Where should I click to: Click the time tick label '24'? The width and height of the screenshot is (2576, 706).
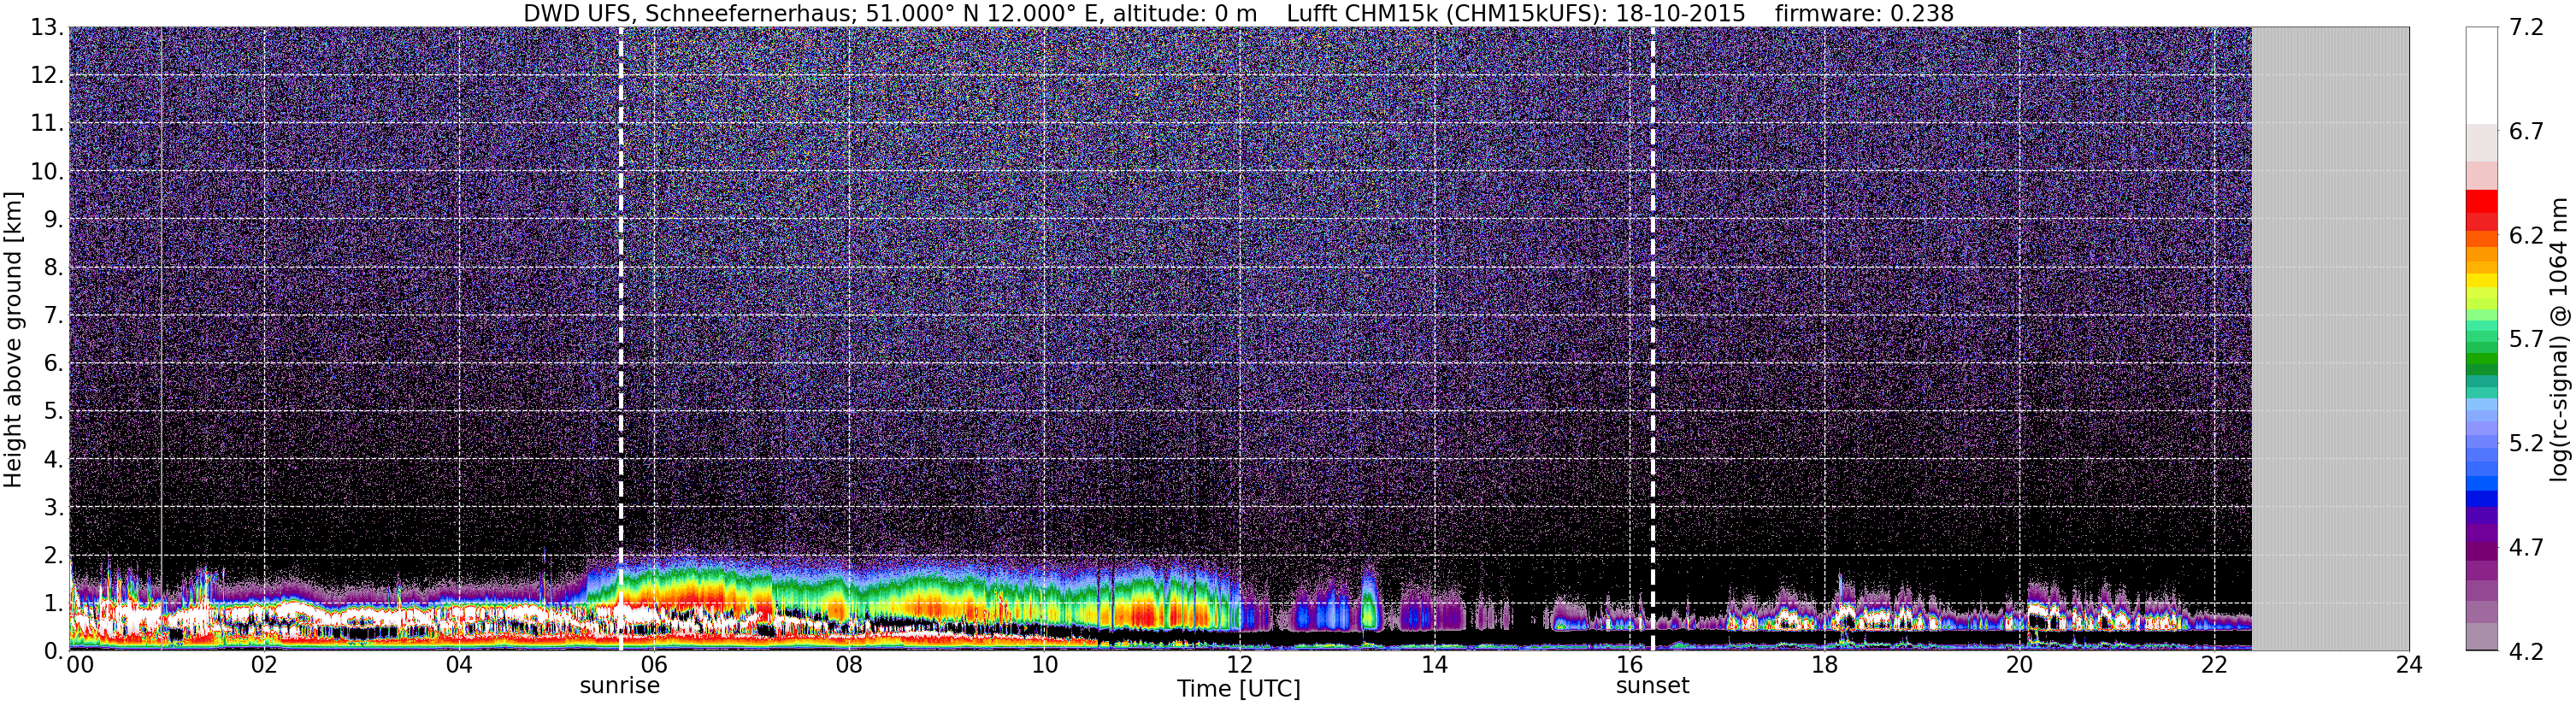click(2409, 666)
